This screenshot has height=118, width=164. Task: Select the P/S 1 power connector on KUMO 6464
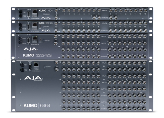coord(22,65)
